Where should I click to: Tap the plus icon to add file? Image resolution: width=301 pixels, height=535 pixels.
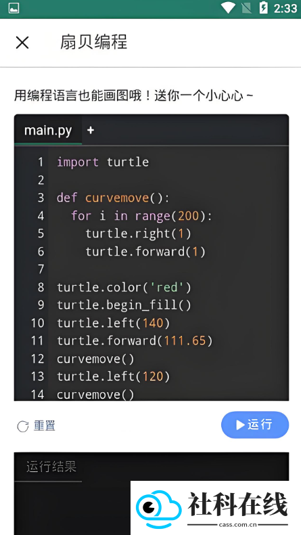[91, 130]
